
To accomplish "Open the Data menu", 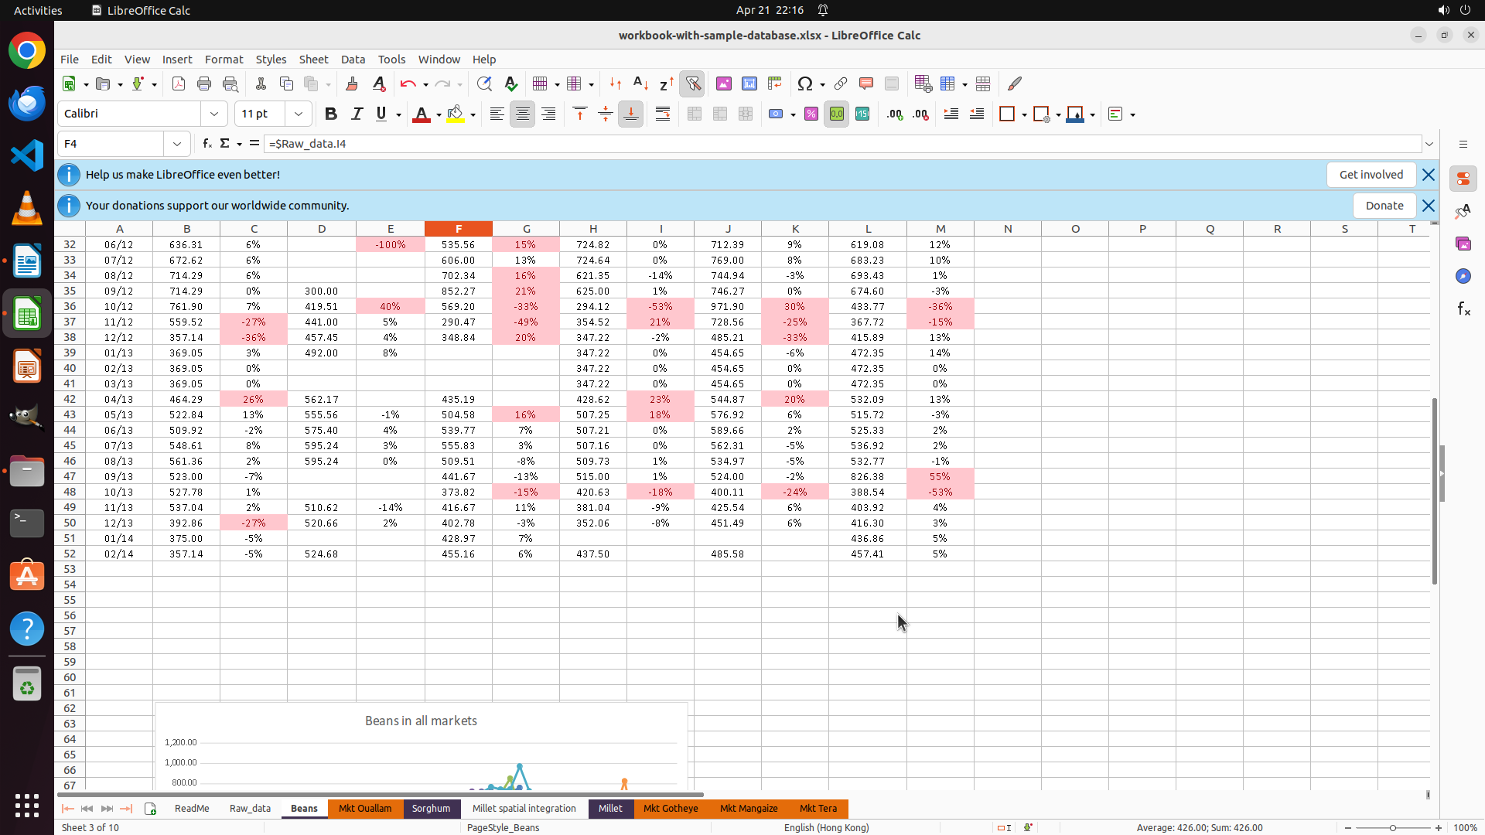I will (x=353, y=60).
